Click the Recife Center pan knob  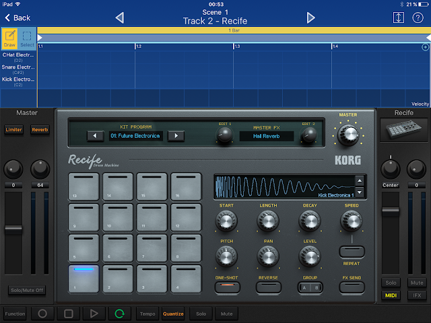point(391,169)
